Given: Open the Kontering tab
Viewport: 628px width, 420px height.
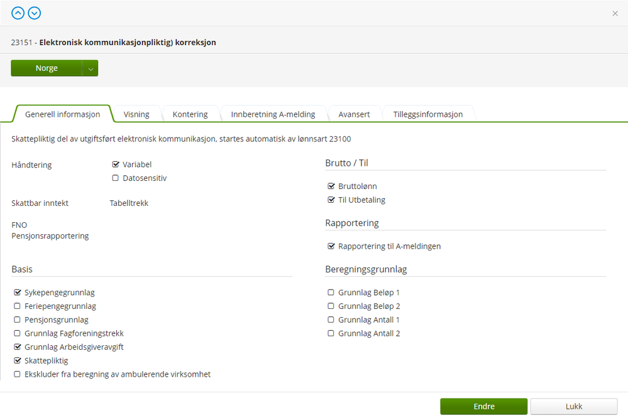Looking at the screenshot, I should tap(190, 114).
